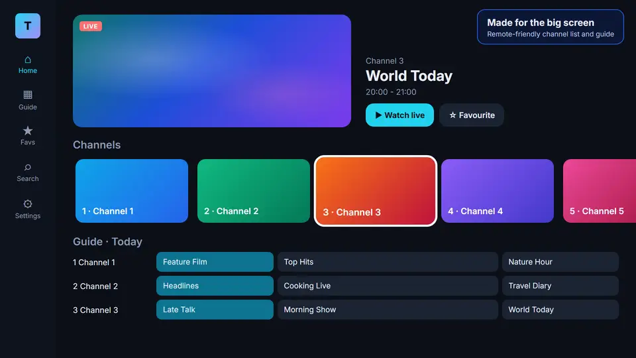Viewport: 636px width, 358px height.
Task: Open Search in the sidebar
Action: coord(28,172)
